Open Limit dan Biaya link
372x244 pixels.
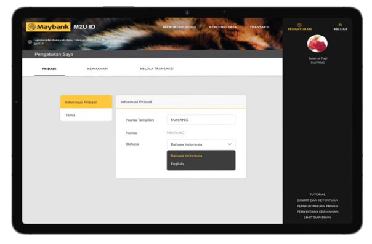[317, 217]
